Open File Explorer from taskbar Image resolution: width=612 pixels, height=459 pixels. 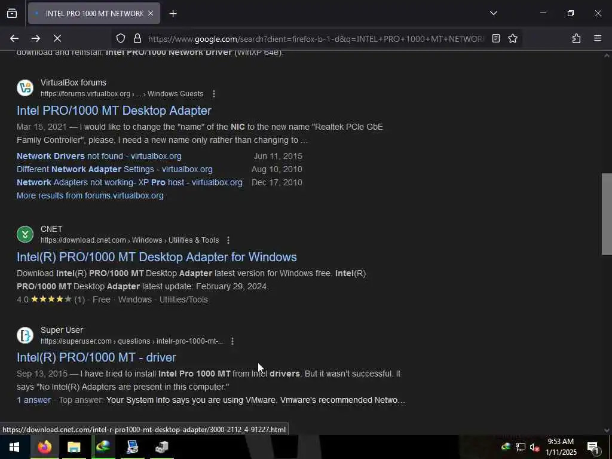[x=74, y=447]
